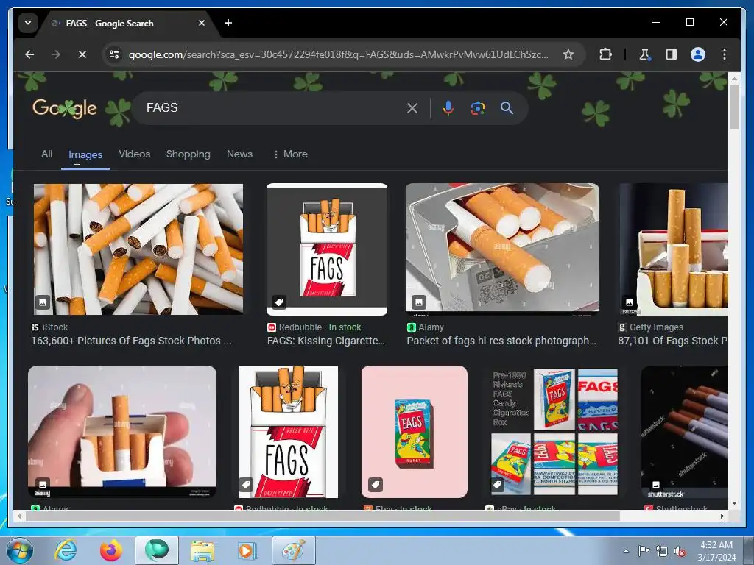Click the scroll down arrow
This screenshot has width=754, height=565.
pyautogui.click(x=734, y=503)
